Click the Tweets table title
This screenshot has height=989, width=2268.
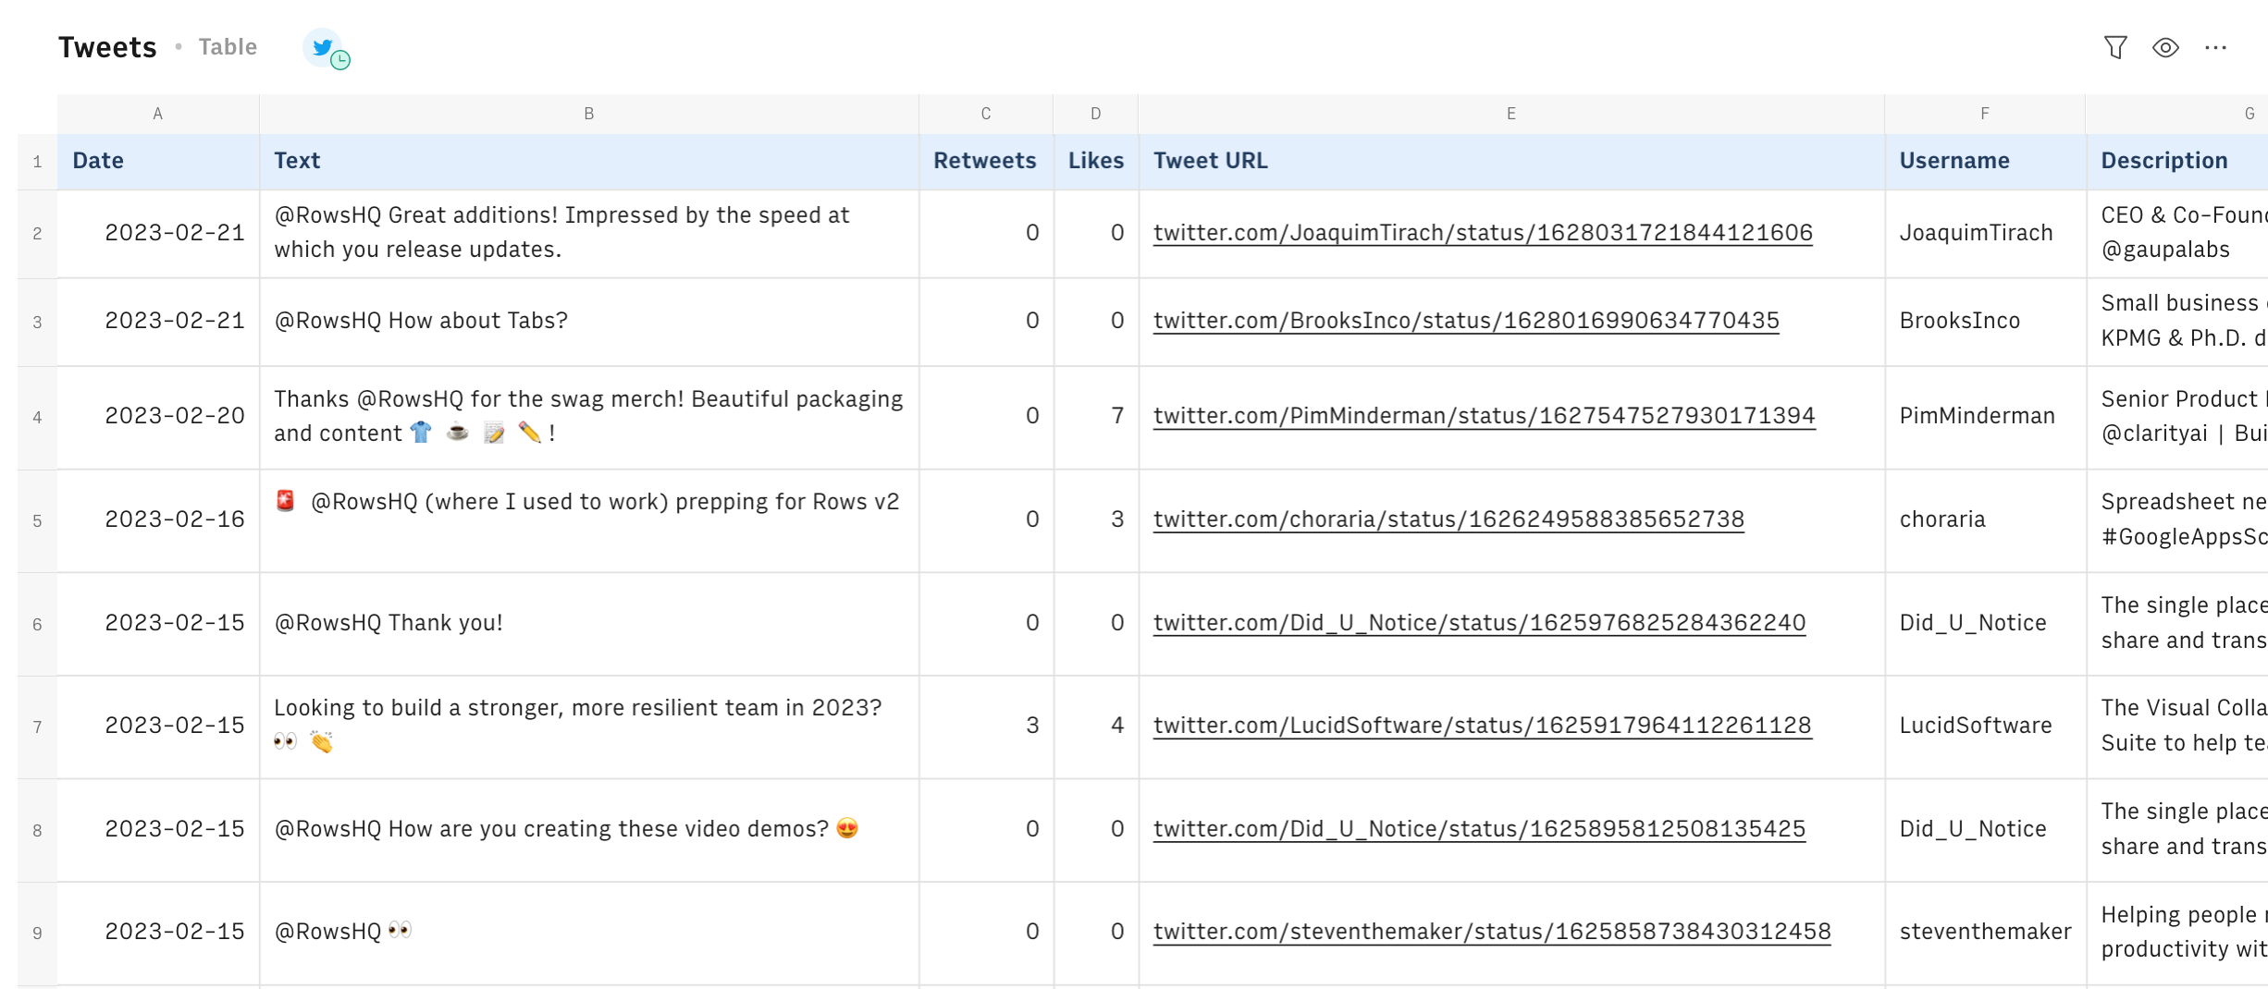pyautogui.click(x=107, y=47)
